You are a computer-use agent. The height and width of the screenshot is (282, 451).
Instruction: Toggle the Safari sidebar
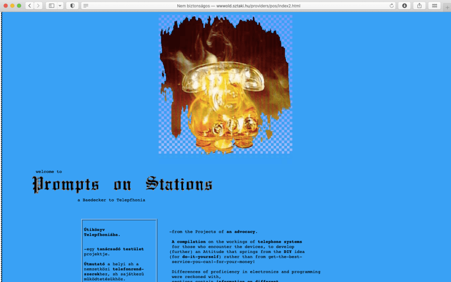pos(52,6)
